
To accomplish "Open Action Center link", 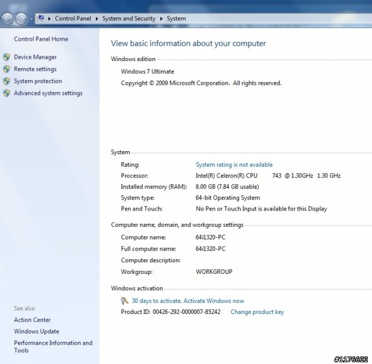I will [33, 320].
